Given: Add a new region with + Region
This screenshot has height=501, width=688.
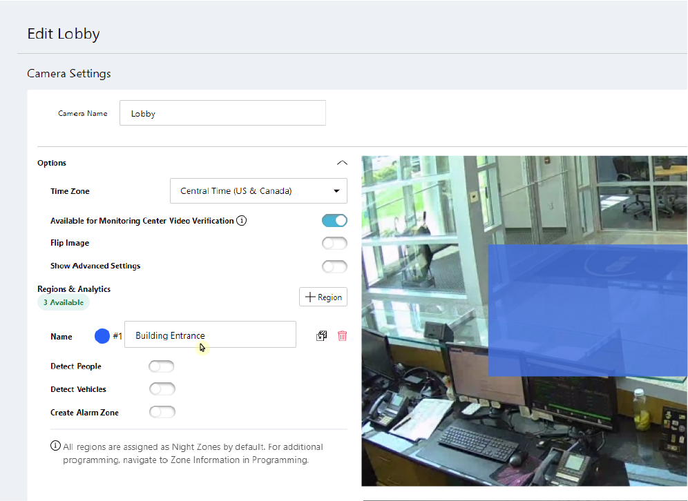Looking at the screenshot, I should point(323,297).
